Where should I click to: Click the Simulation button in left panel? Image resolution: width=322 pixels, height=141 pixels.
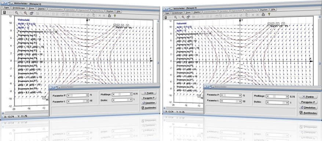(149, 103)
